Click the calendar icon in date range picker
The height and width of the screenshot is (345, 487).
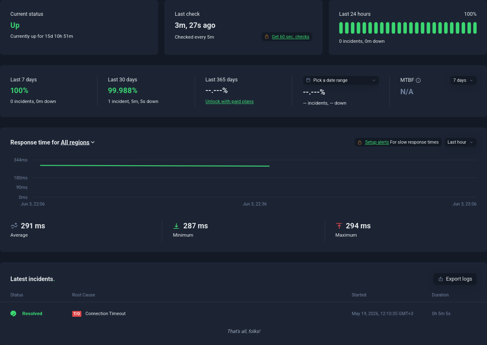point(308,80)
